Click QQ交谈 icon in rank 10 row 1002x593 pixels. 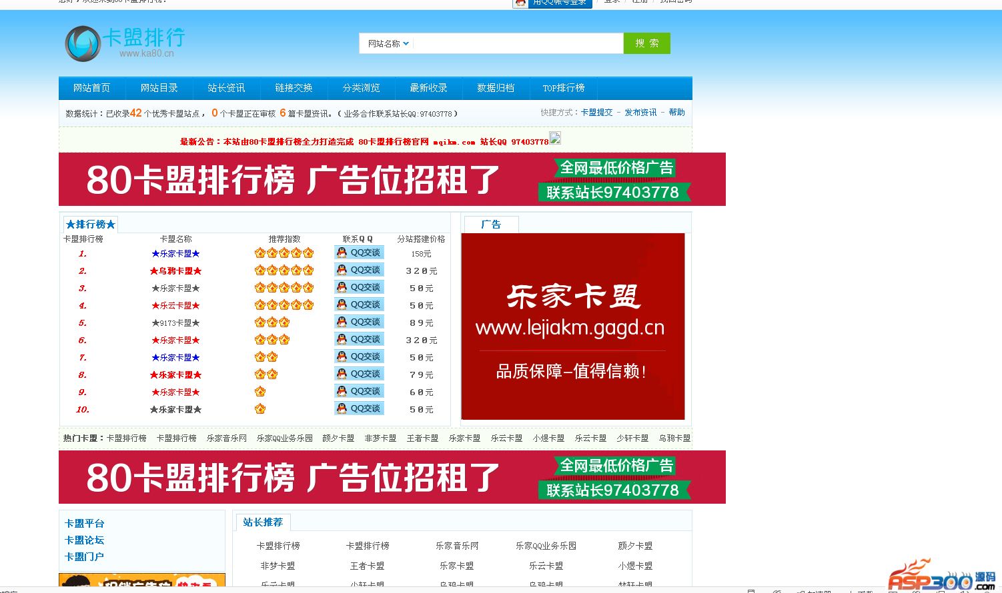tap(359, 408)
